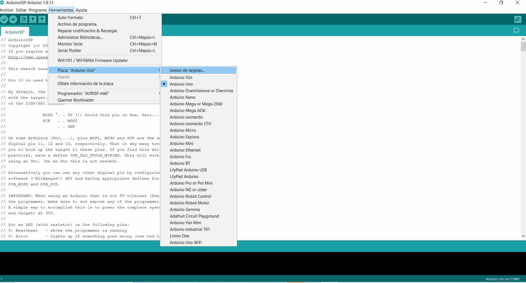The image size is (526, 283).
Task: Open Monitor Serie
Action: [104, 44]
